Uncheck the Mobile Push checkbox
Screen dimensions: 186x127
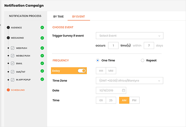click(x=12, y=56)
